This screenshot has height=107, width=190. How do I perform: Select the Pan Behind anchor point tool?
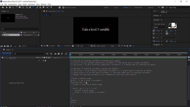pyautogui.click(x=23, y=7)
